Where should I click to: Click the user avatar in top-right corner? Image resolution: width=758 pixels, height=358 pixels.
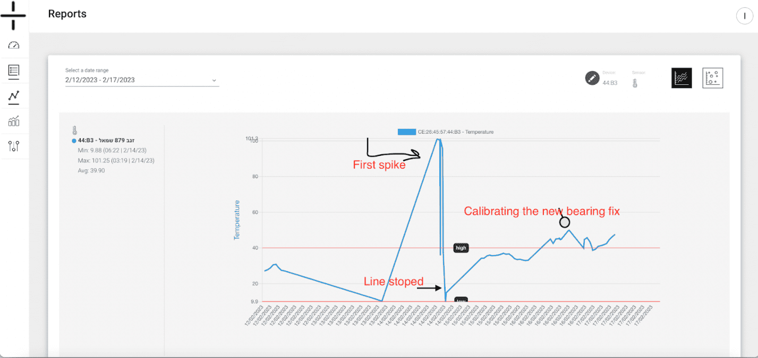click(745, 16)
